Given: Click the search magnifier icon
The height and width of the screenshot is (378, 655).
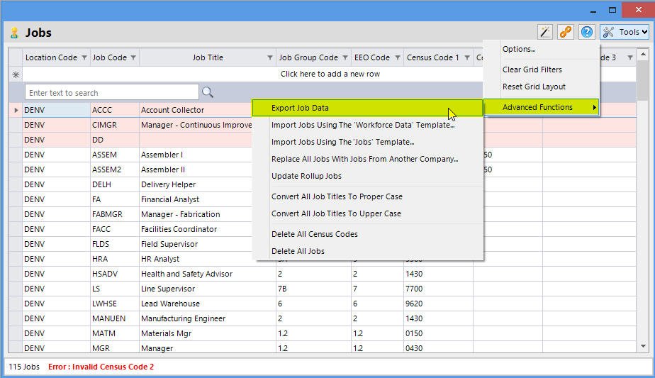Looking at the screenshot, I should pos(208,92).
